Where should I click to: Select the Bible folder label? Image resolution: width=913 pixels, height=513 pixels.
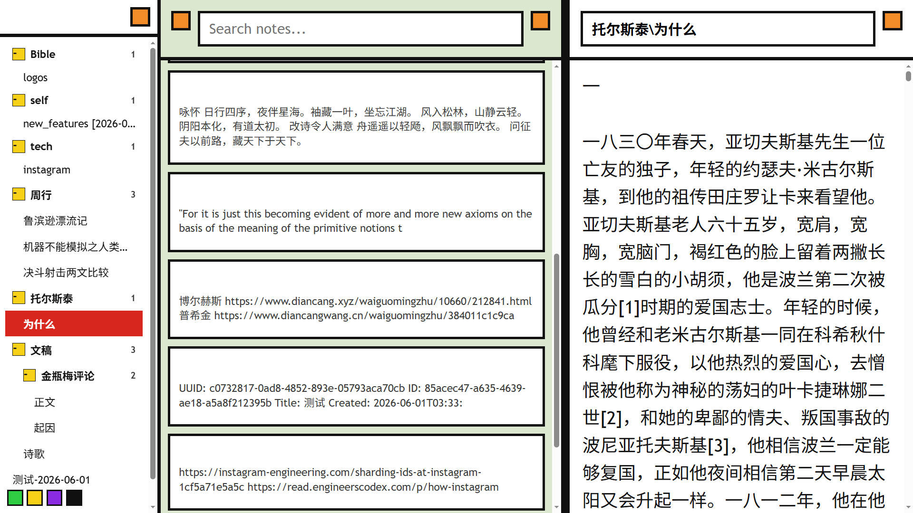point(43,54)
